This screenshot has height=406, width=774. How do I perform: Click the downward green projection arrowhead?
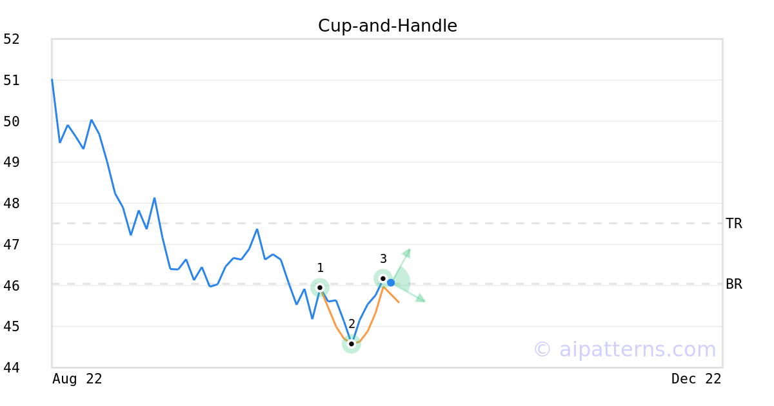421,298
